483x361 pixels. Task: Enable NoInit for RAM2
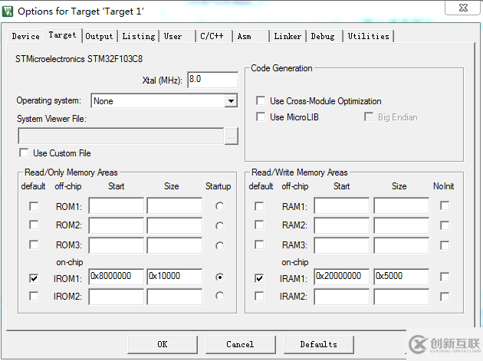point(445,225)
